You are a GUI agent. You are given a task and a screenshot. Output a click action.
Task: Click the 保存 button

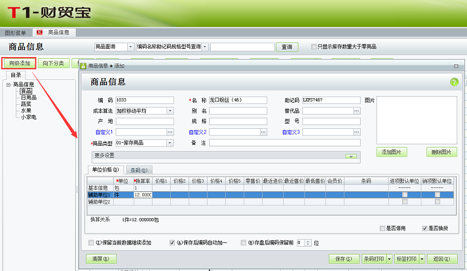[344, 259]
